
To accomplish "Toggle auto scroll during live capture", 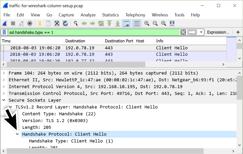I will [x=126, y=23].
